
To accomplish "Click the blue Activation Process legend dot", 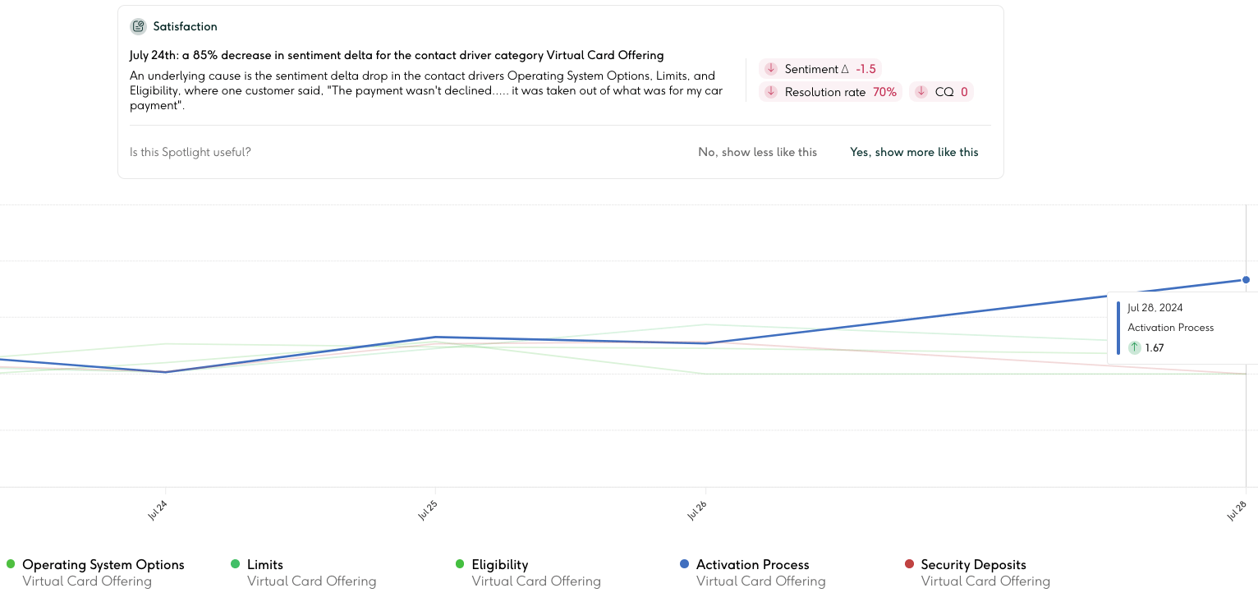I will pyautogui.click(x=684, y=564).
